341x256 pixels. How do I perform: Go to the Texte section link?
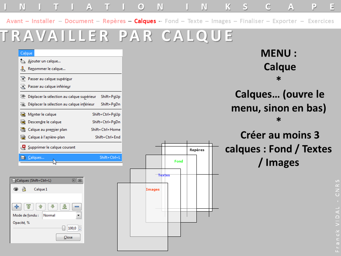(195, 21)
